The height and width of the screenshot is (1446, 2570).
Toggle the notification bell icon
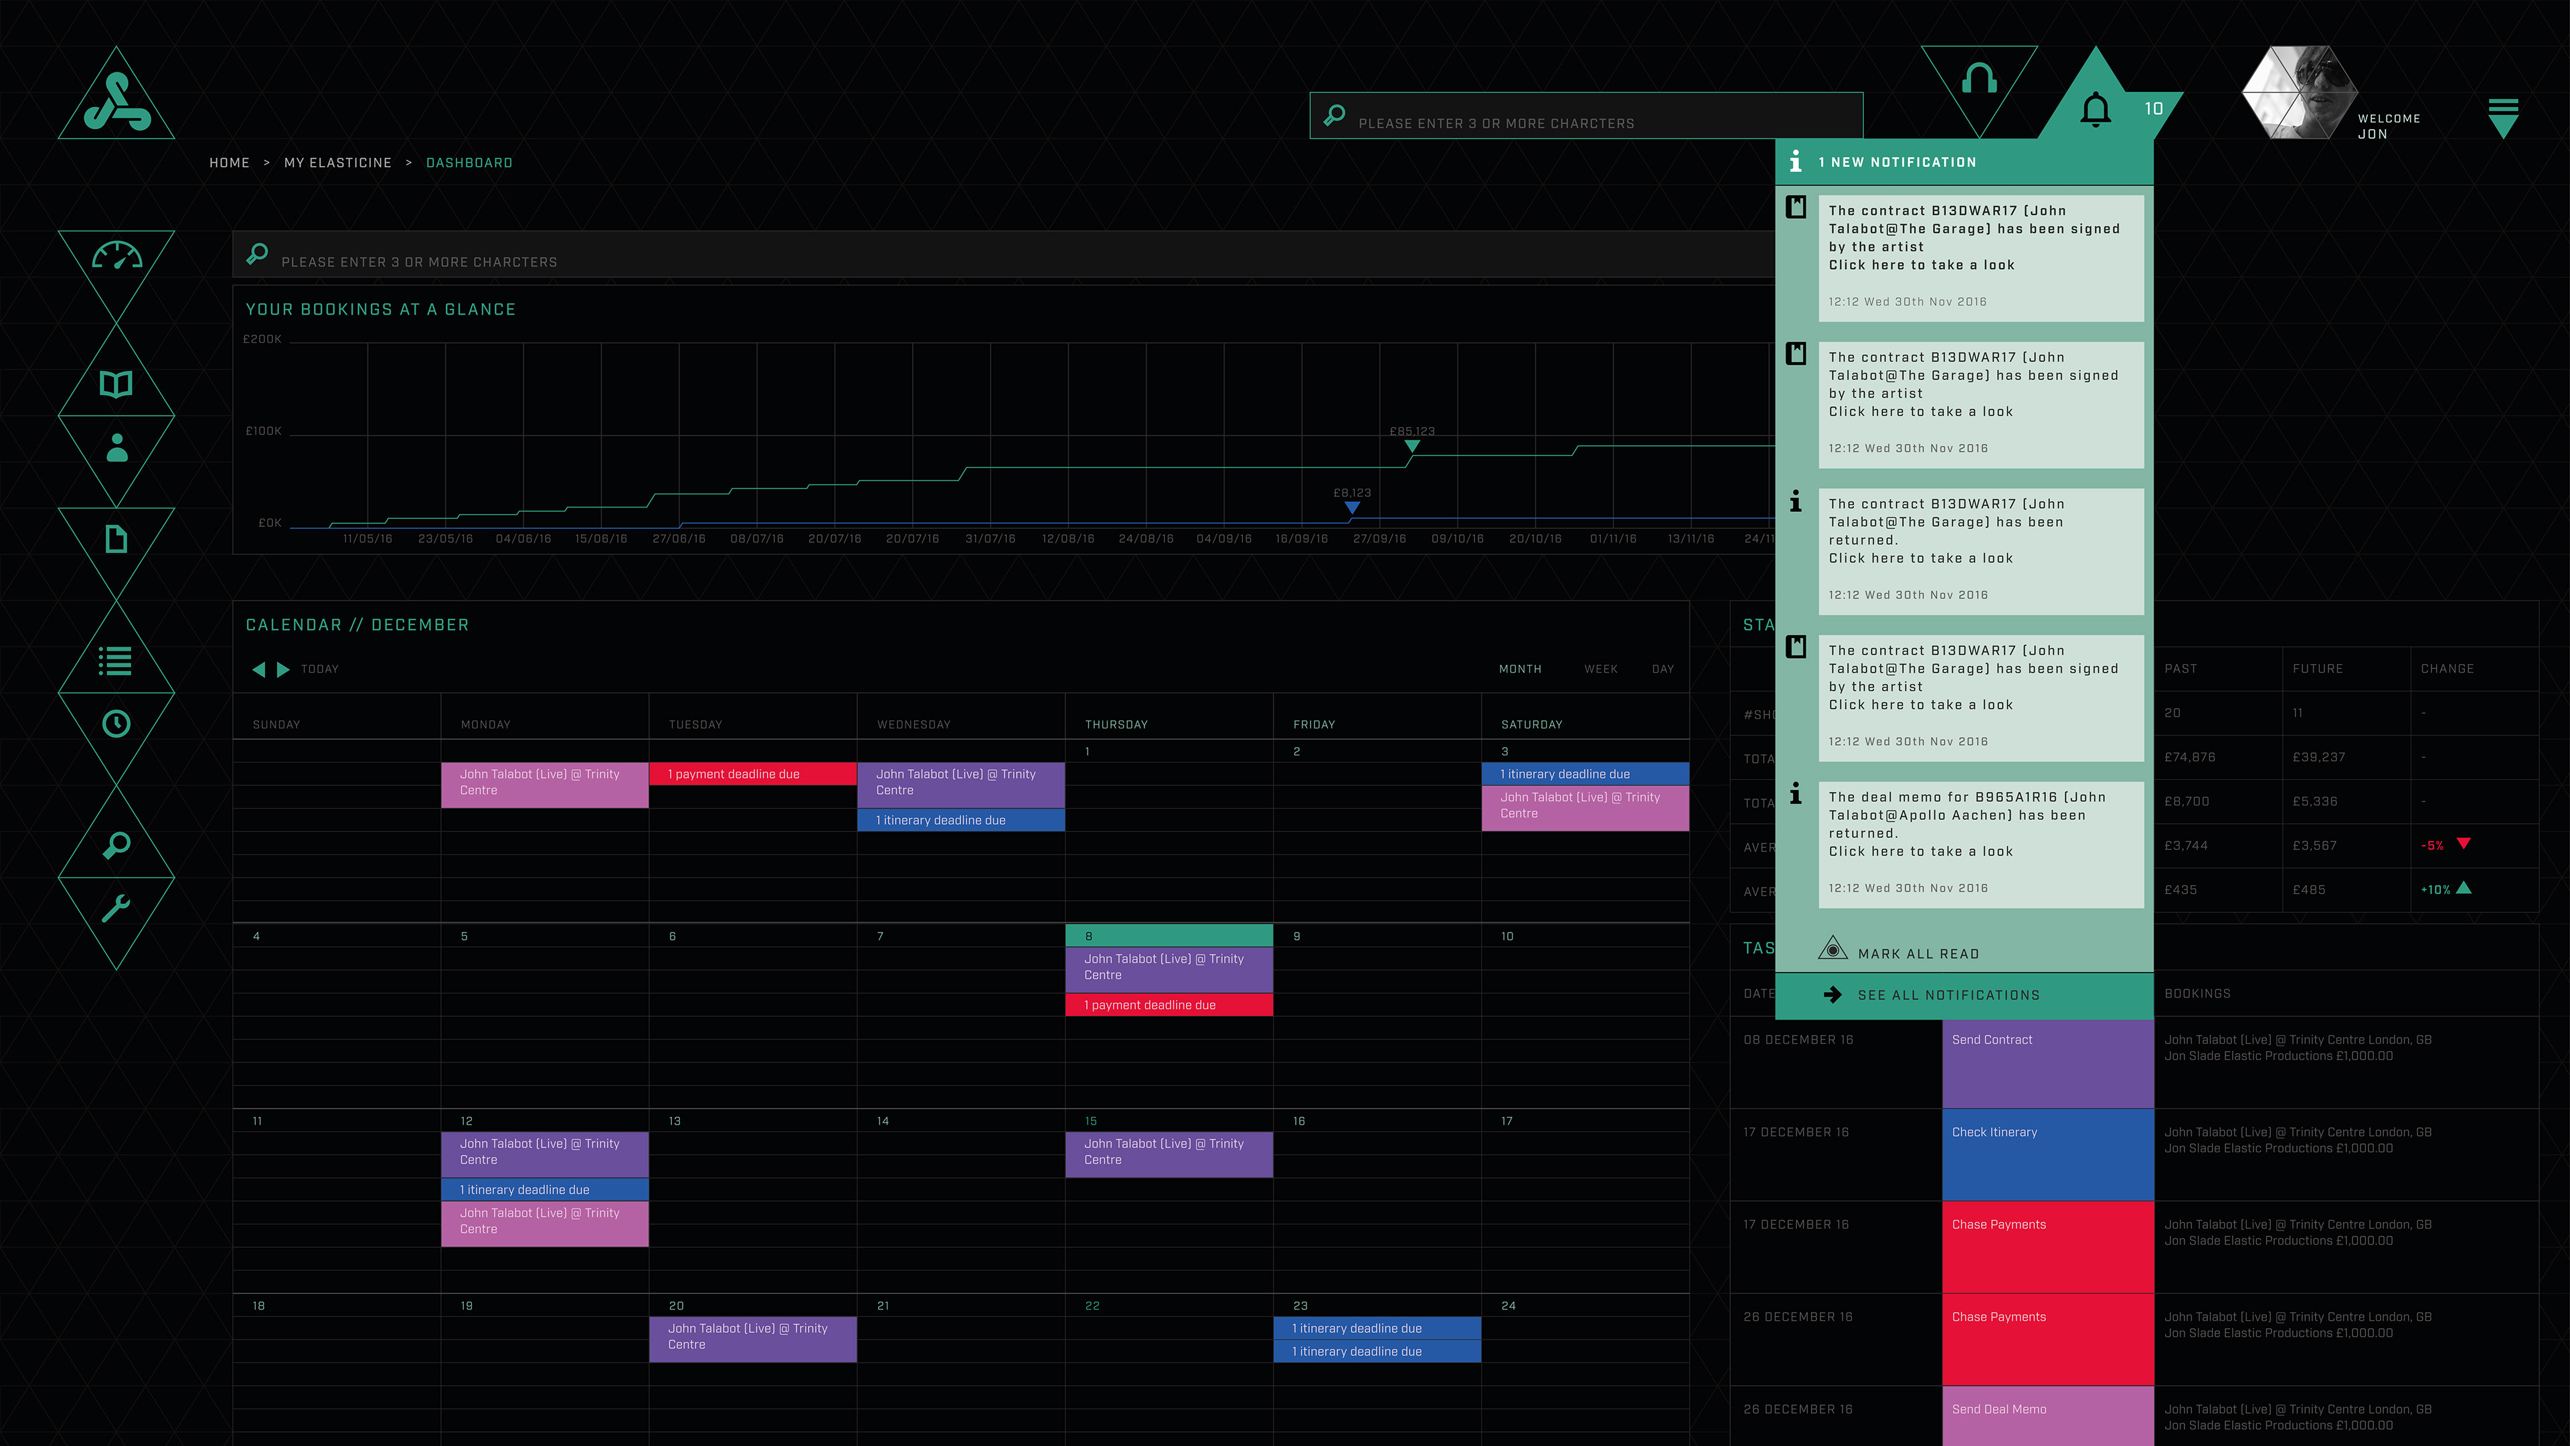pos(2095,108)
